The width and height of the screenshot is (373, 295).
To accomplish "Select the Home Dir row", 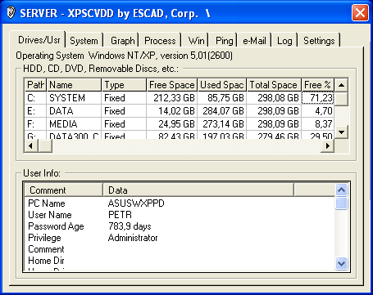I will point(180,261).
